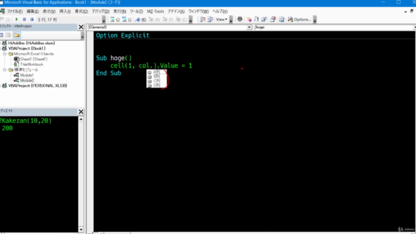This screenshot has height=234, width=416.
Task: Collapse the 標準モジュール folder
Action: (x=5, y=70)
